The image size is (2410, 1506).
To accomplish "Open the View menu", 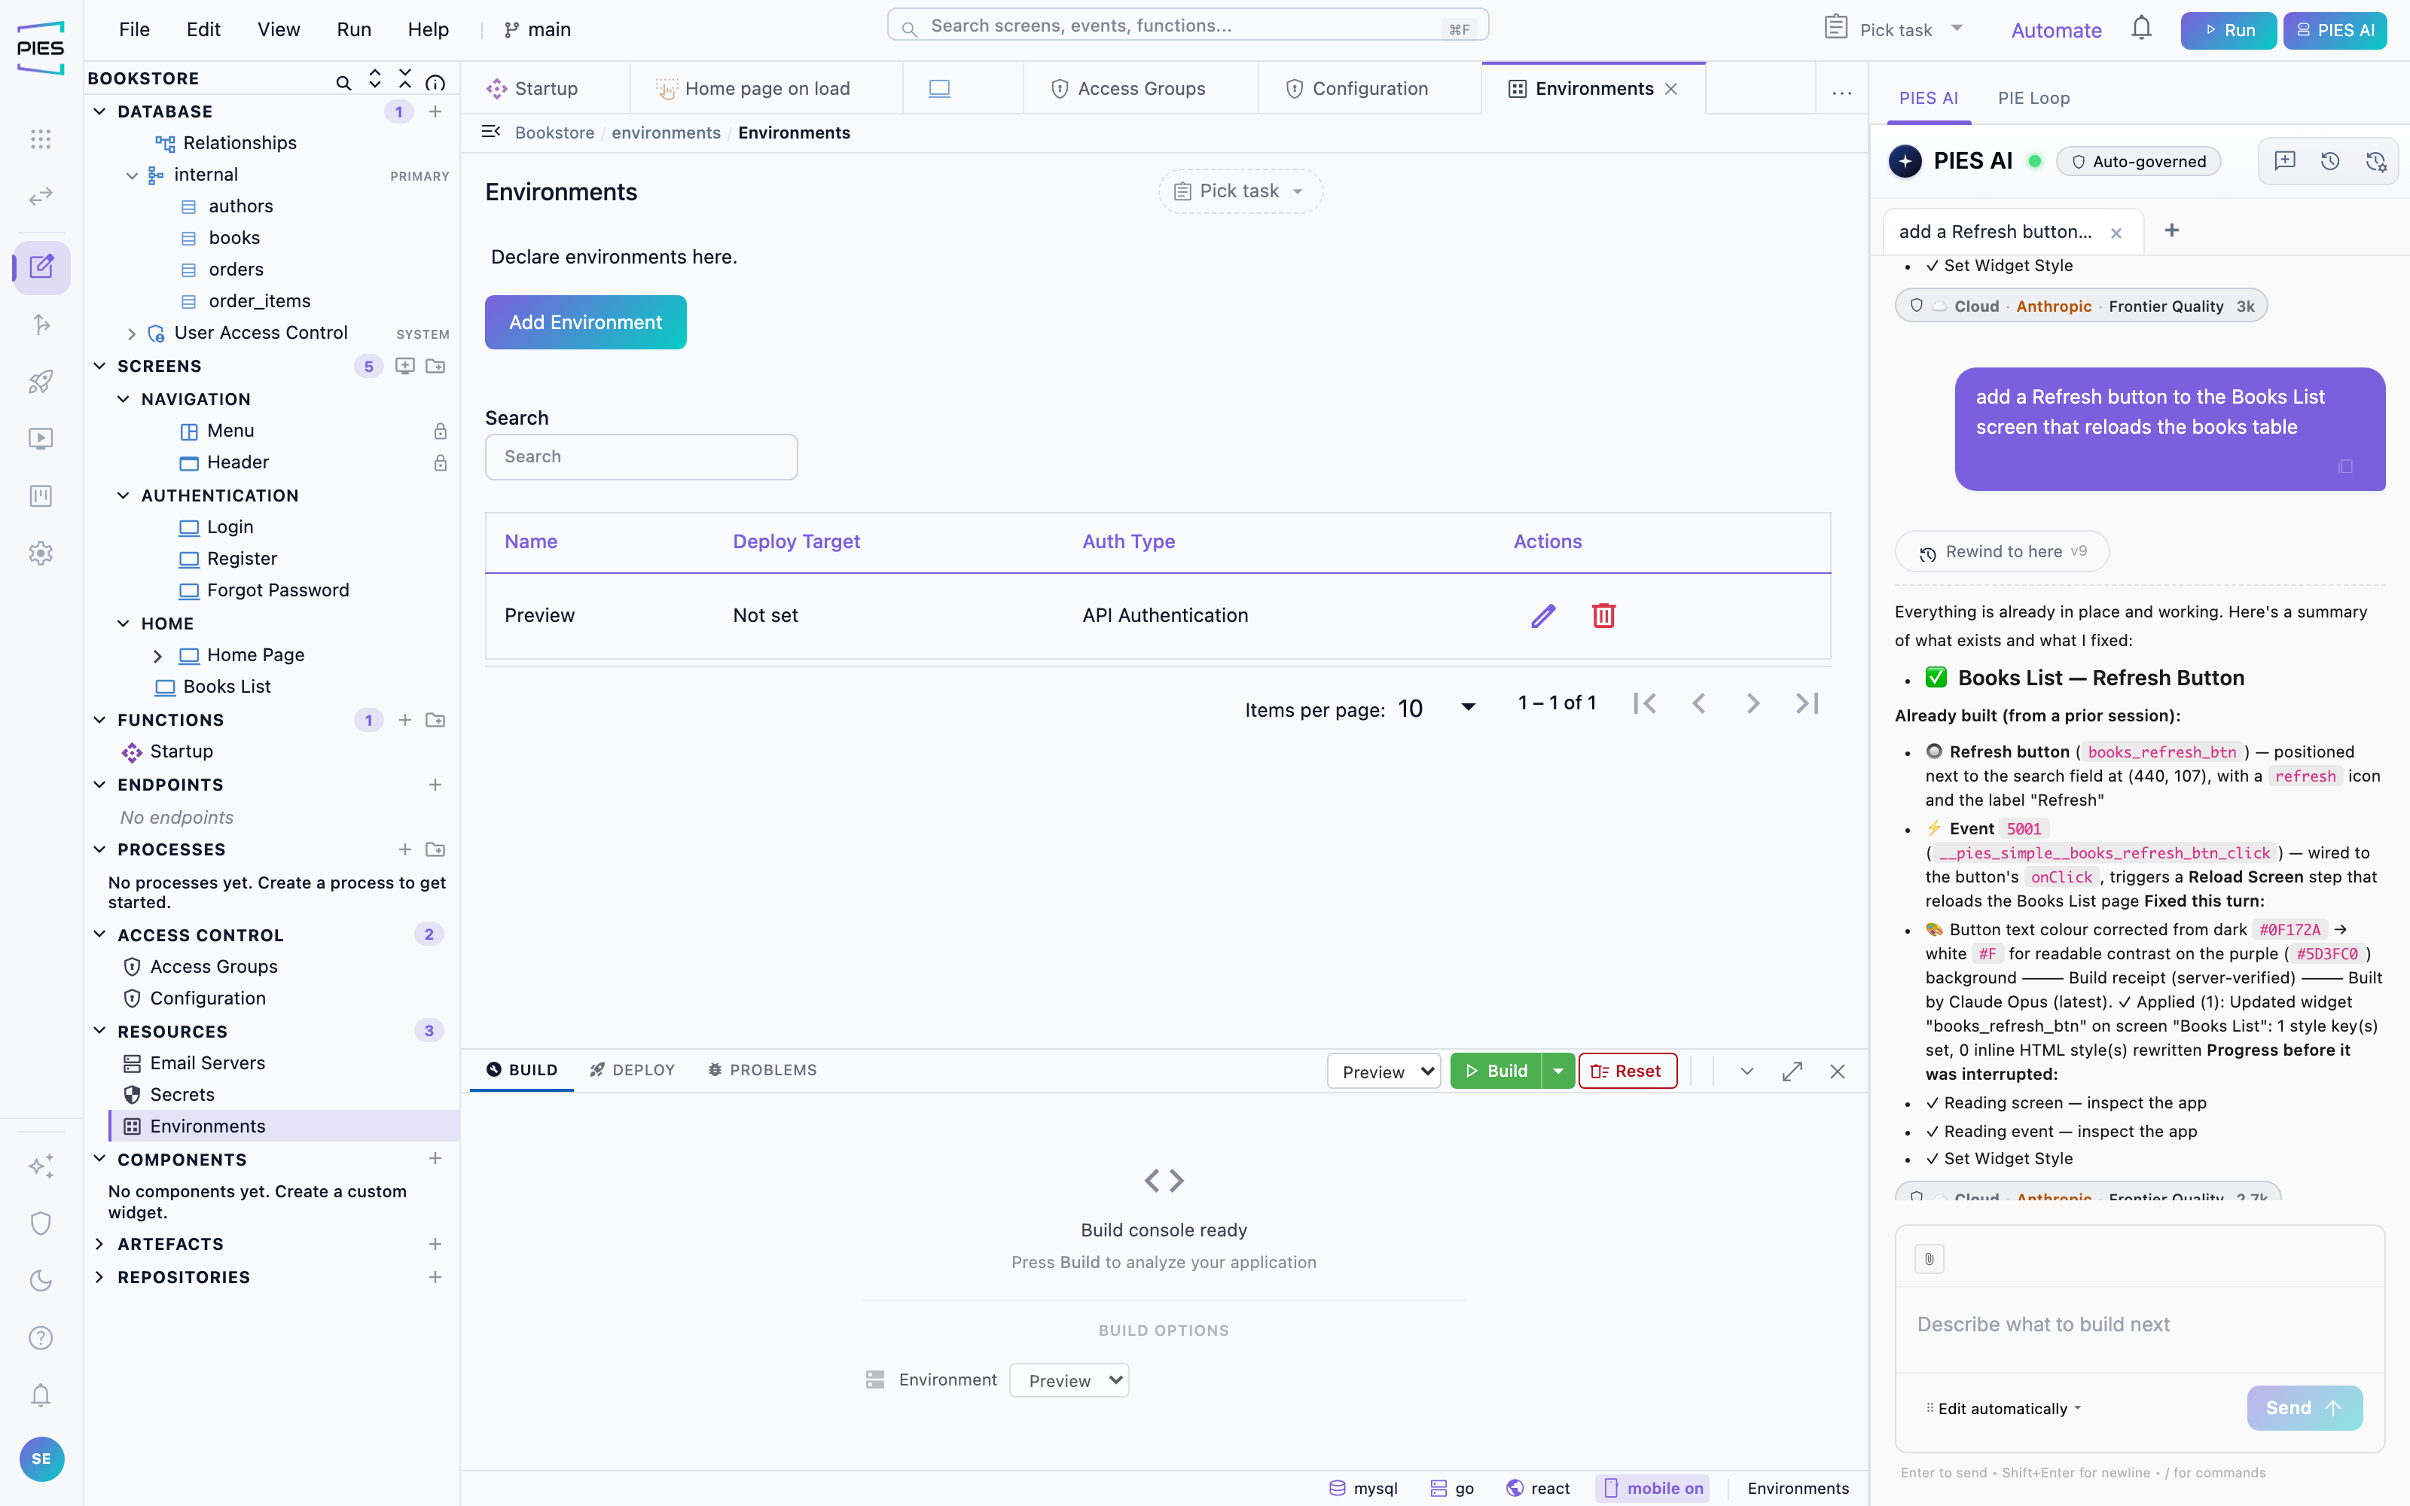I will (278, 30).
